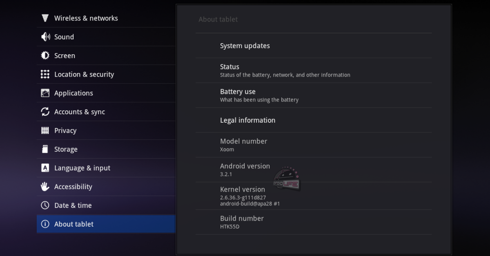
Task: Click the Language & input icon
Action: pos(45,168)
